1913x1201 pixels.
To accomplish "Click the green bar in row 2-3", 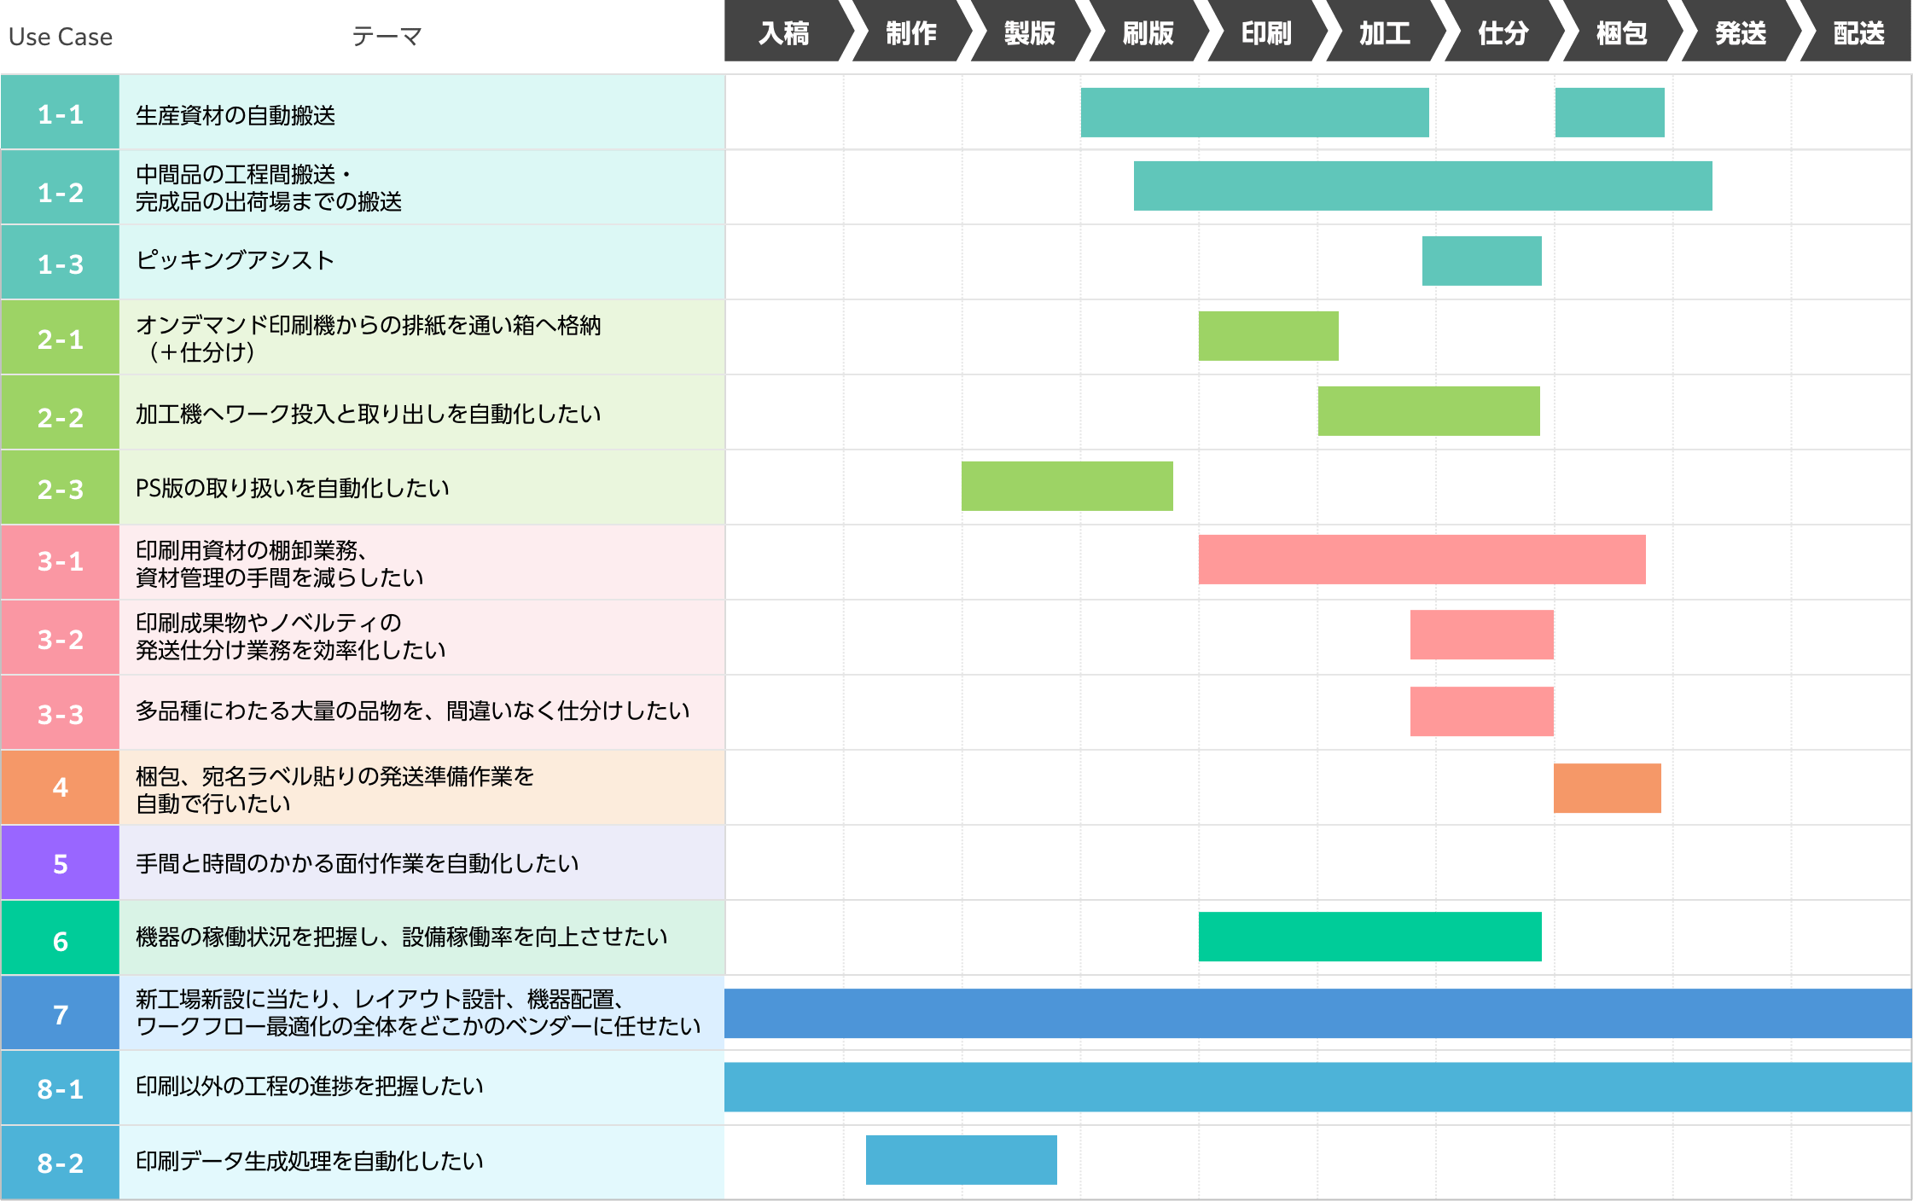I will click(x=1067, y=486).
